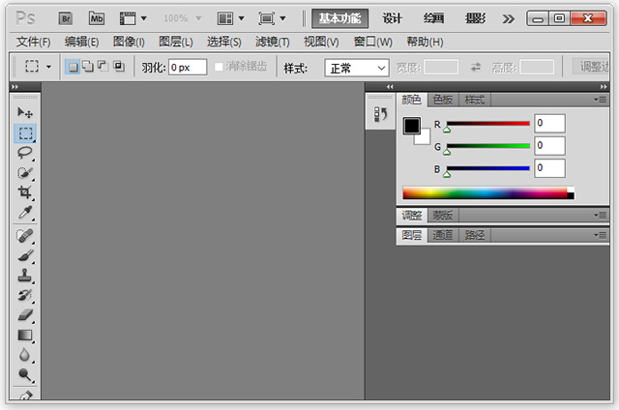Toggle Add to Selection mode

click(x=87, y=67)
